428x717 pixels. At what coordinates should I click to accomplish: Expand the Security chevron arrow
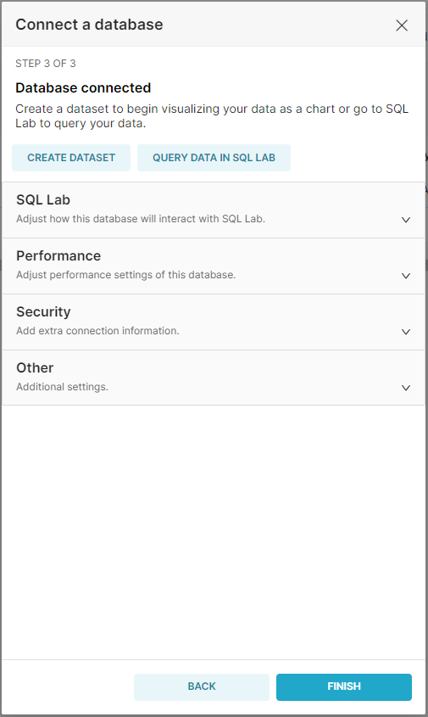[406, 332]
